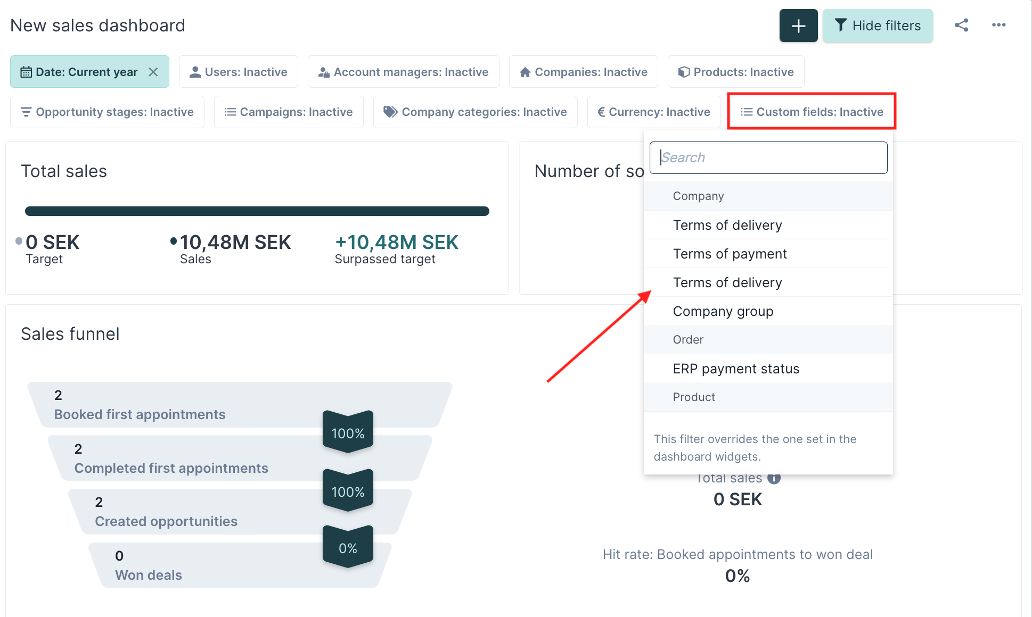Select the Company group option

(x=768, y=311)
